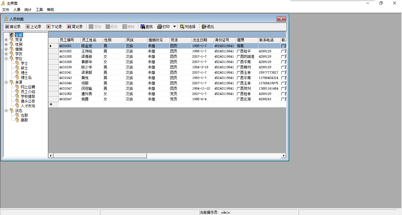The height and width of the screenshot is (215, 402).
Task: Open the 帮助 menu
Action: 51,10
